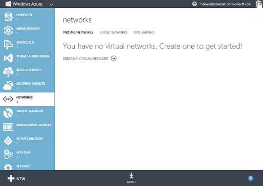Select the ACTIVE DIRECTORY sidebar label

[x=30, y=139]
